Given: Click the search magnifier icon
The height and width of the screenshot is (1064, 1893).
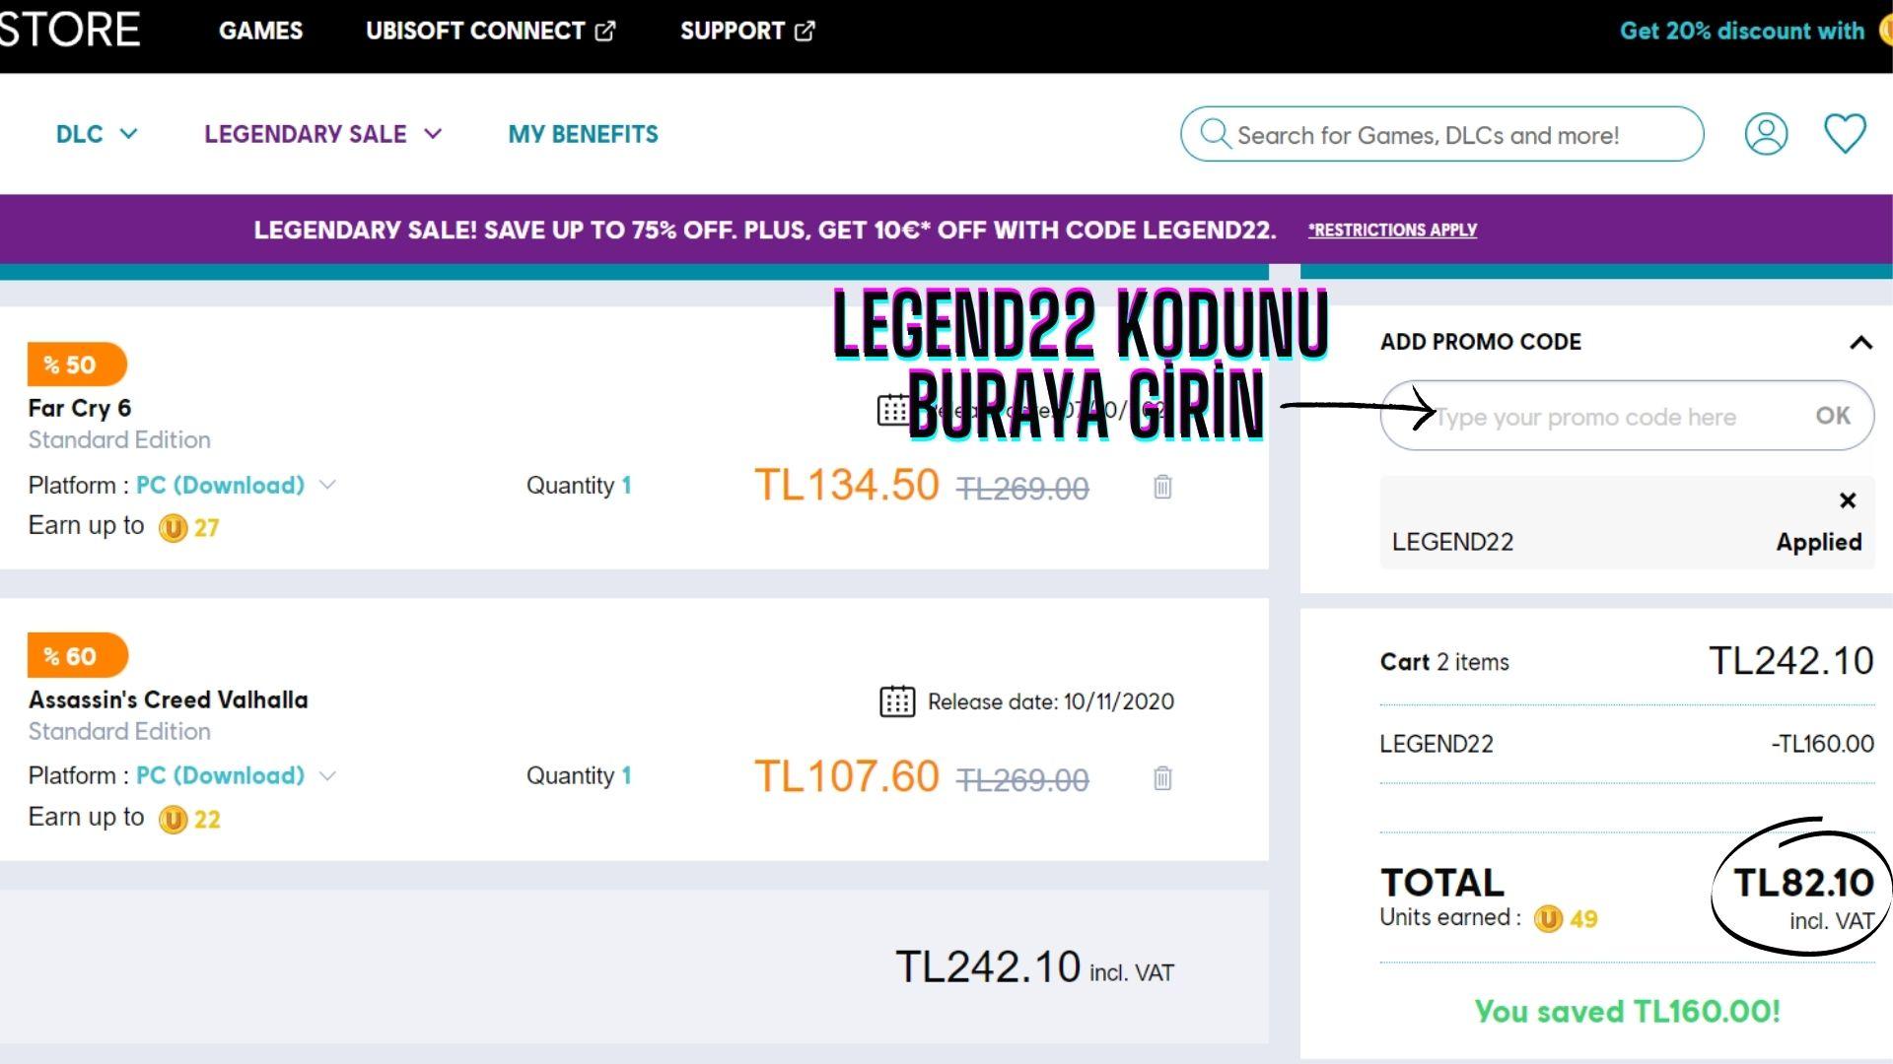Looking at the screenshot, I should click(1215, 134).
